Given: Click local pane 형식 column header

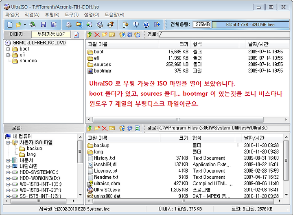Looking at the screenshot, I should (x=212, y=138).
